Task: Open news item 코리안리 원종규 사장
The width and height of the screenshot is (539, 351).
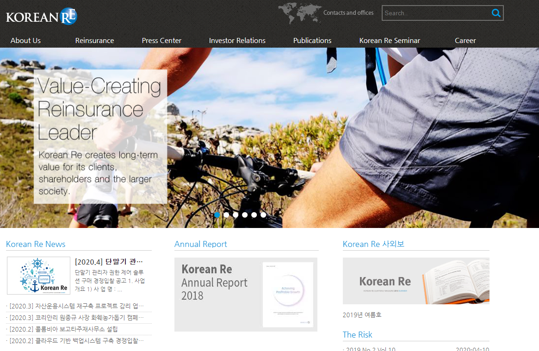Action: click(77, 318)
